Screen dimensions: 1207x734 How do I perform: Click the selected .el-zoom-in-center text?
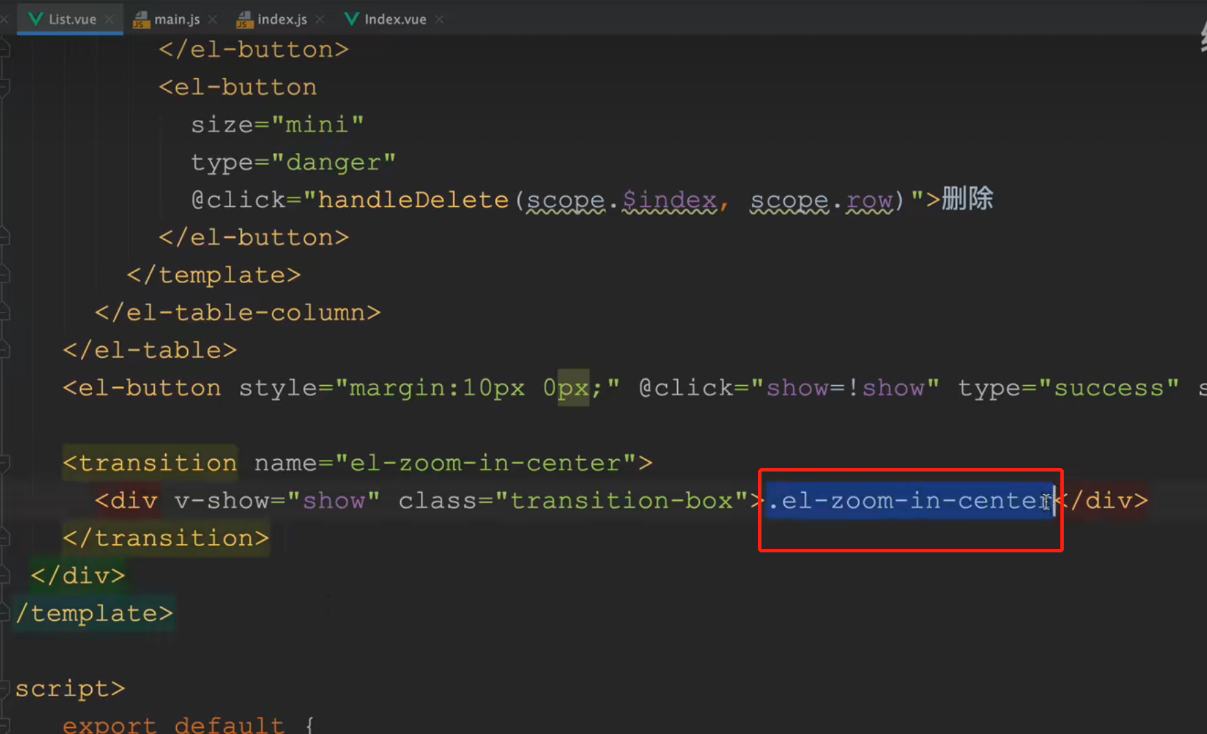pyautogui.click(x=909, y=501)
